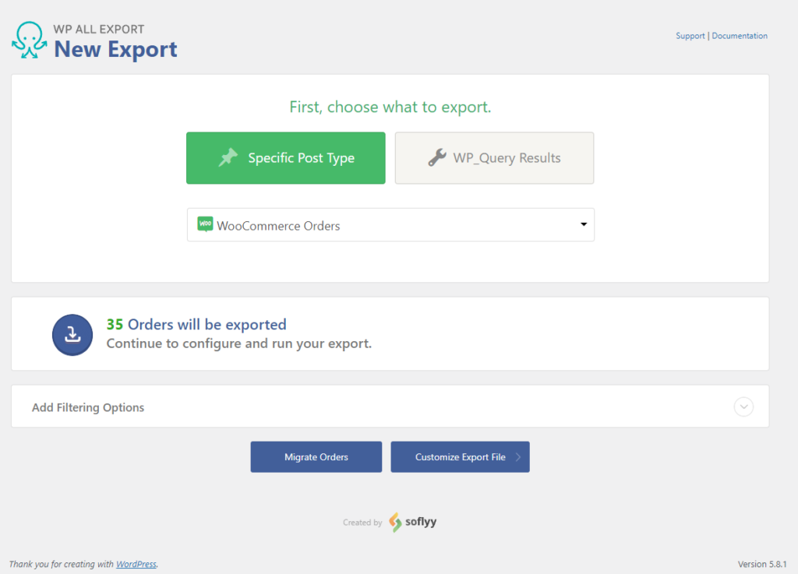The width and height of the screenshot is (798, 574).
Task: Select the Specific Post Type option
Action: [x=285, y=158]
